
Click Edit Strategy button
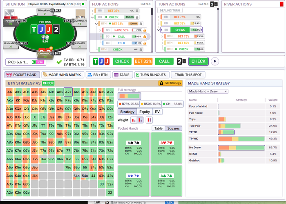coord(170,83)
